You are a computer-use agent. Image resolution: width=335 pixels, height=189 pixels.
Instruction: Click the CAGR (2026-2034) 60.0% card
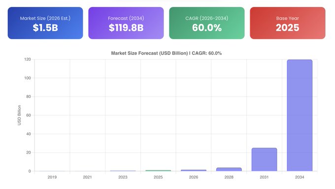(207, 23)
